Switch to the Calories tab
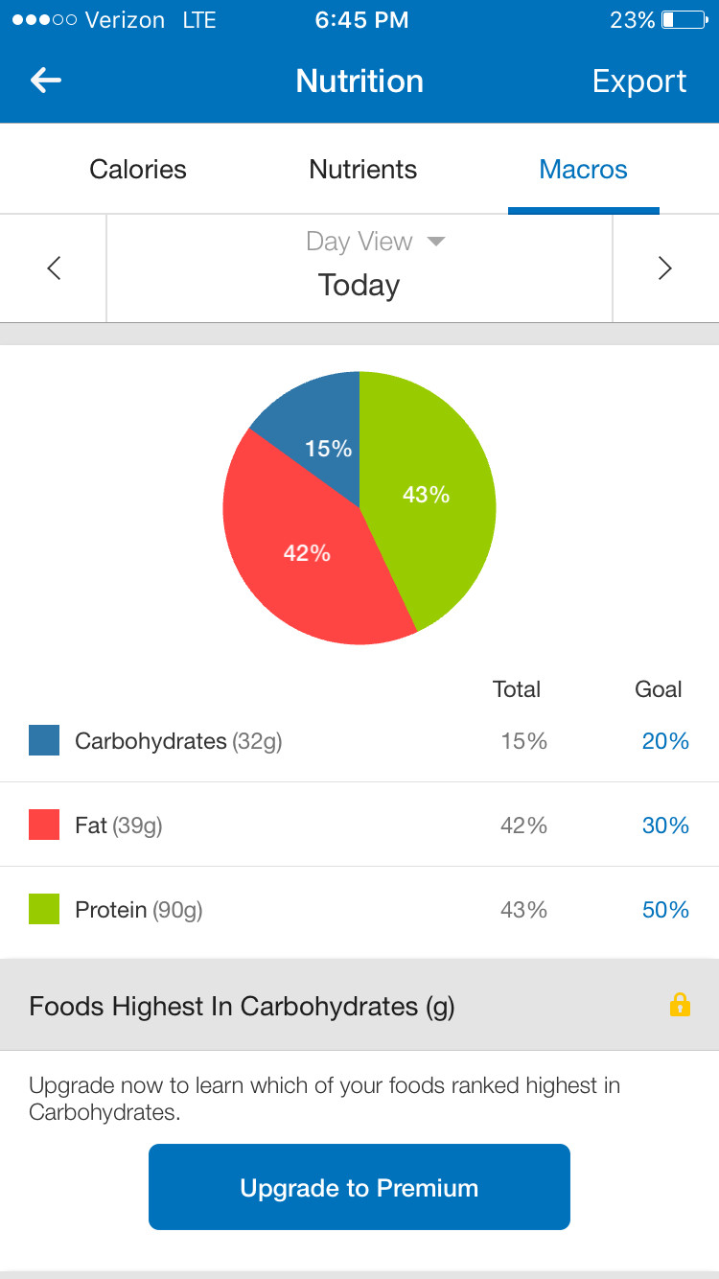Viewport: 719px width, 1279px height. (x=138, y=170)
